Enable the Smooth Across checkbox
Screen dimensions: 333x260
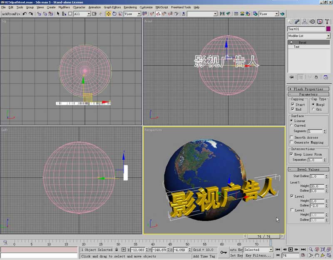coord(291,137)
